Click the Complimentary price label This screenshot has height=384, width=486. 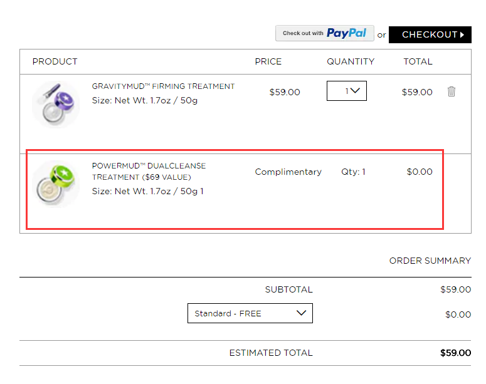pyautogui.click(x=288, y=172)
